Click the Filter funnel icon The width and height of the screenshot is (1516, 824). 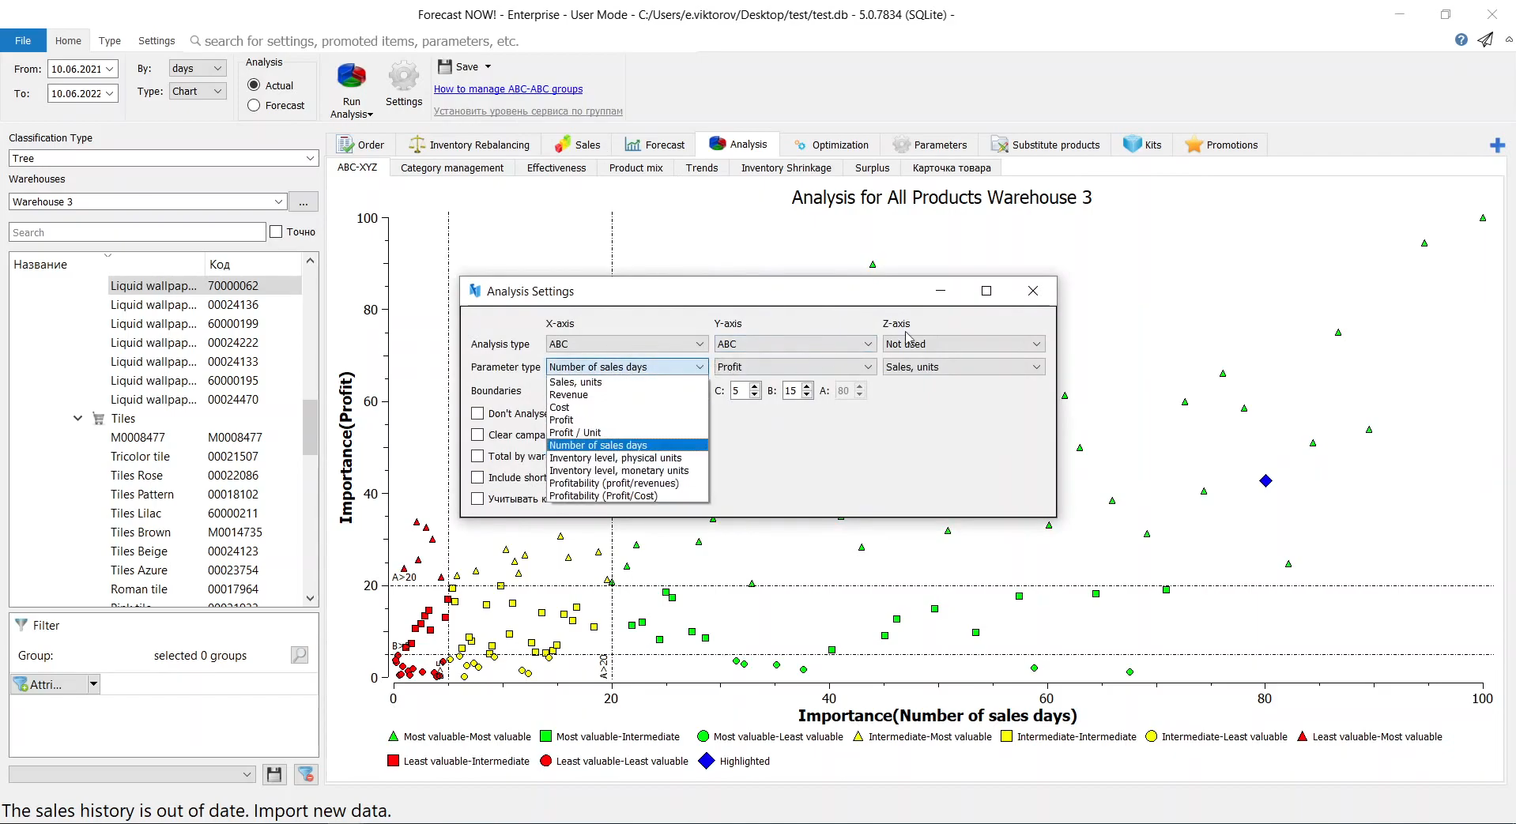click(x=21, y=625)
